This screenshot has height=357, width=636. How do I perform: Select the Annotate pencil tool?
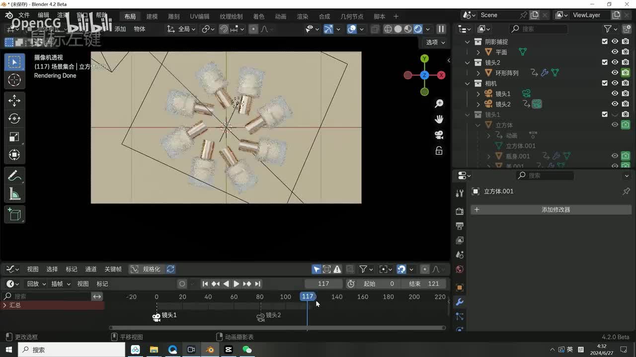tap(14, 176)
